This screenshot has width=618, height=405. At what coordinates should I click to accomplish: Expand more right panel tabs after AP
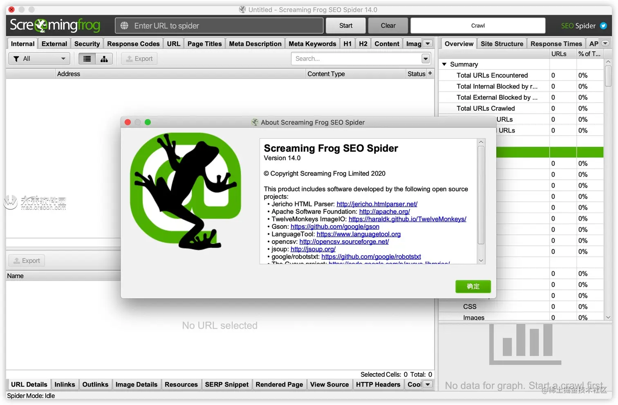605,43
